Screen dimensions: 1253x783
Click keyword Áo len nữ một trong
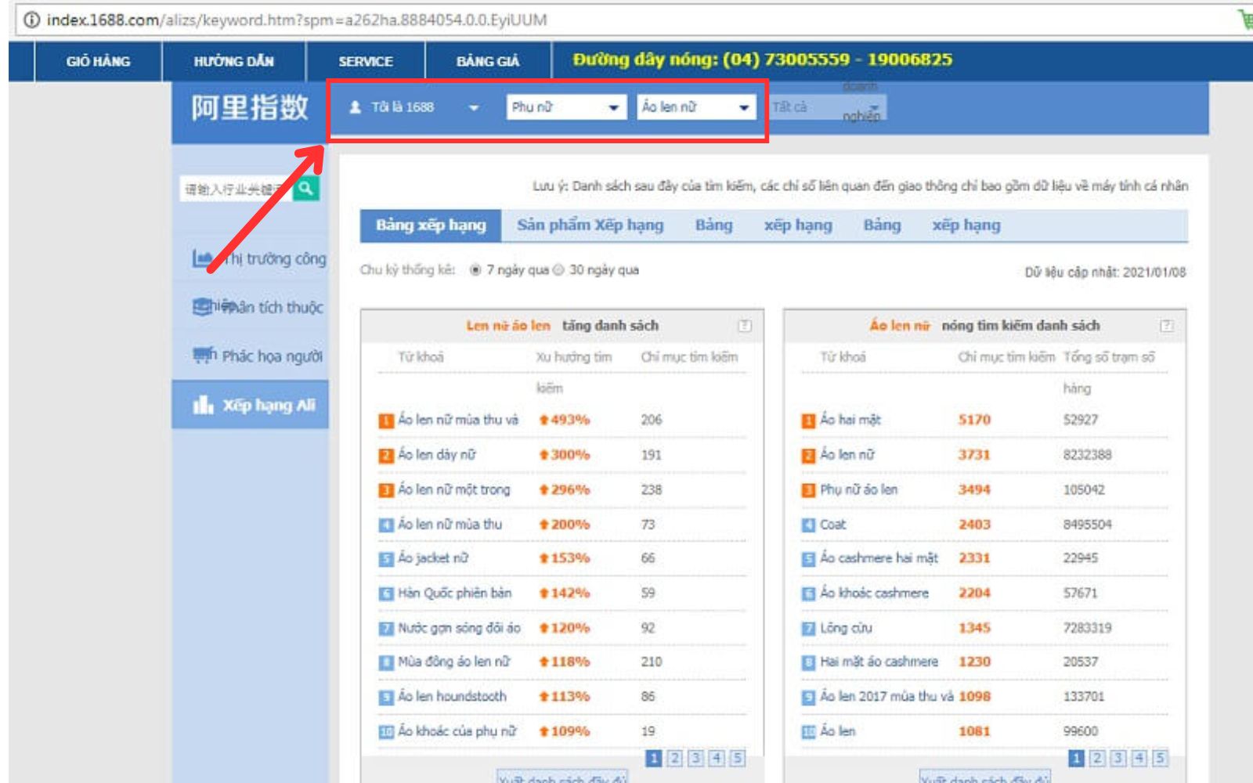coord(453,489)
